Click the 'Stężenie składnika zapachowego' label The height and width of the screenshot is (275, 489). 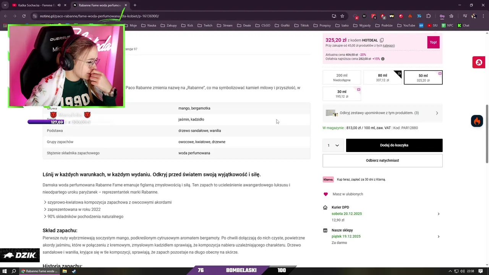(x=73, y=153)
